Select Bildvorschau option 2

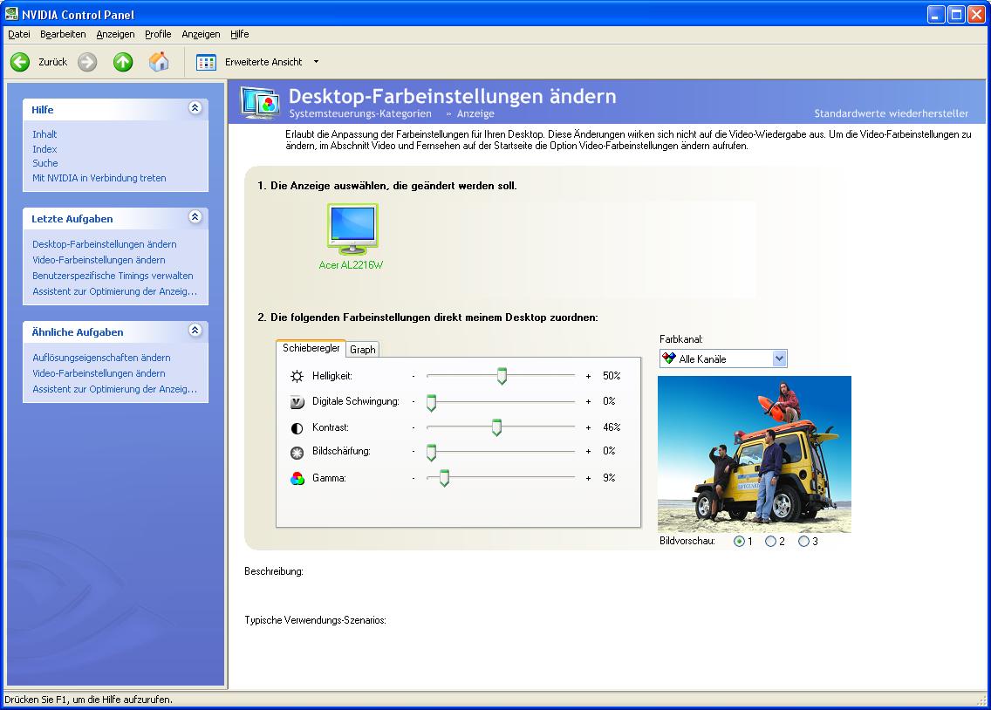click(770, 542)
